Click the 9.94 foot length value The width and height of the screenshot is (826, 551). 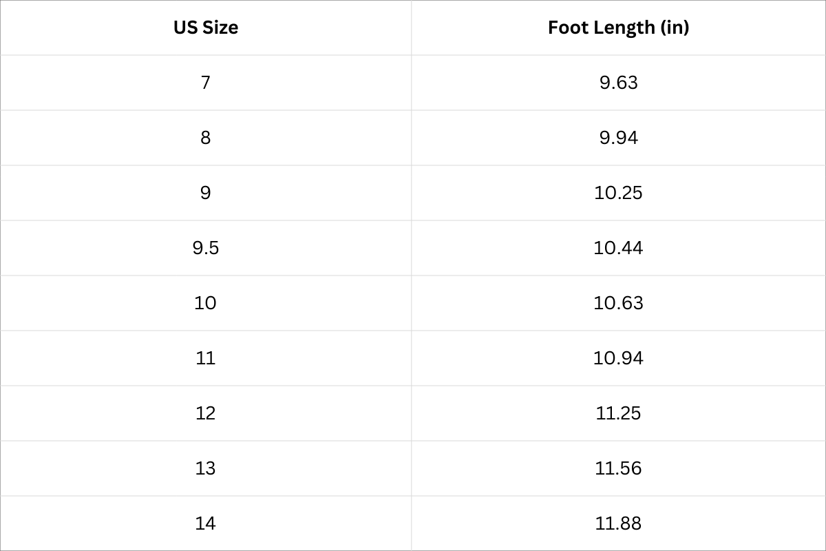(618, 138)
